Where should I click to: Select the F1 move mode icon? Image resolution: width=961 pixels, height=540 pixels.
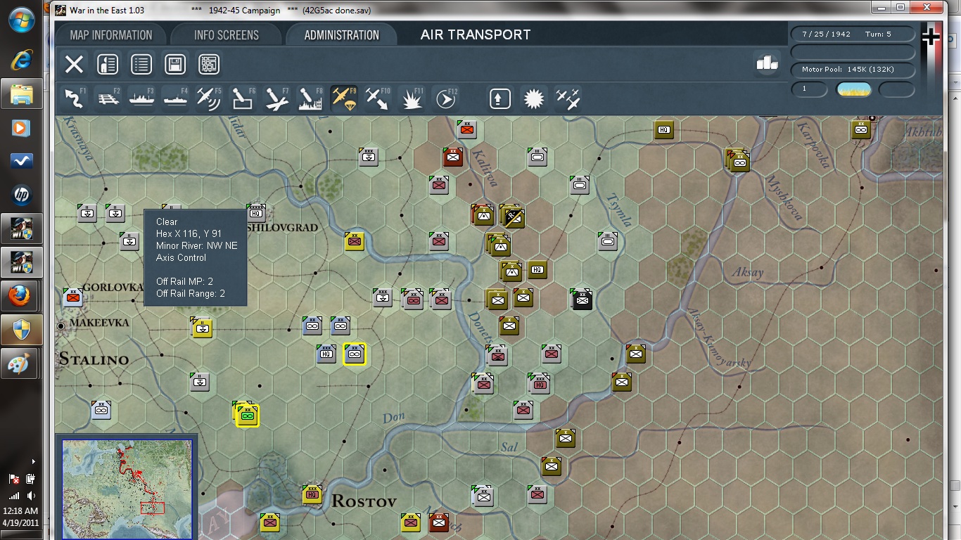(x=74, y=98)
